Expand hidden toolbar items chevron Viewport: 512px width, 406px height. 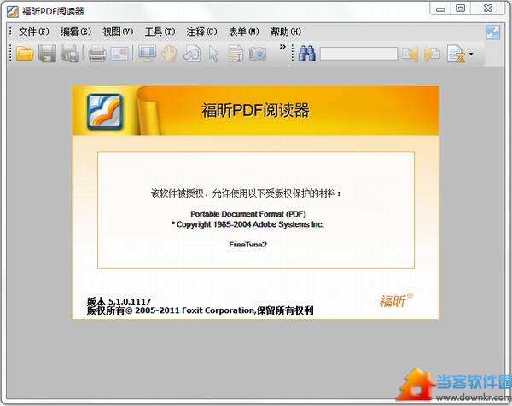point(282,47)
